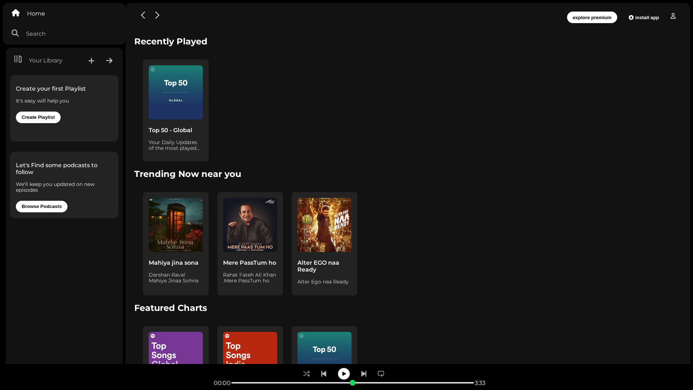Click the 'Recently Played' heading
The width and height of the screenshot is (693, 390).
click(171, 42)
